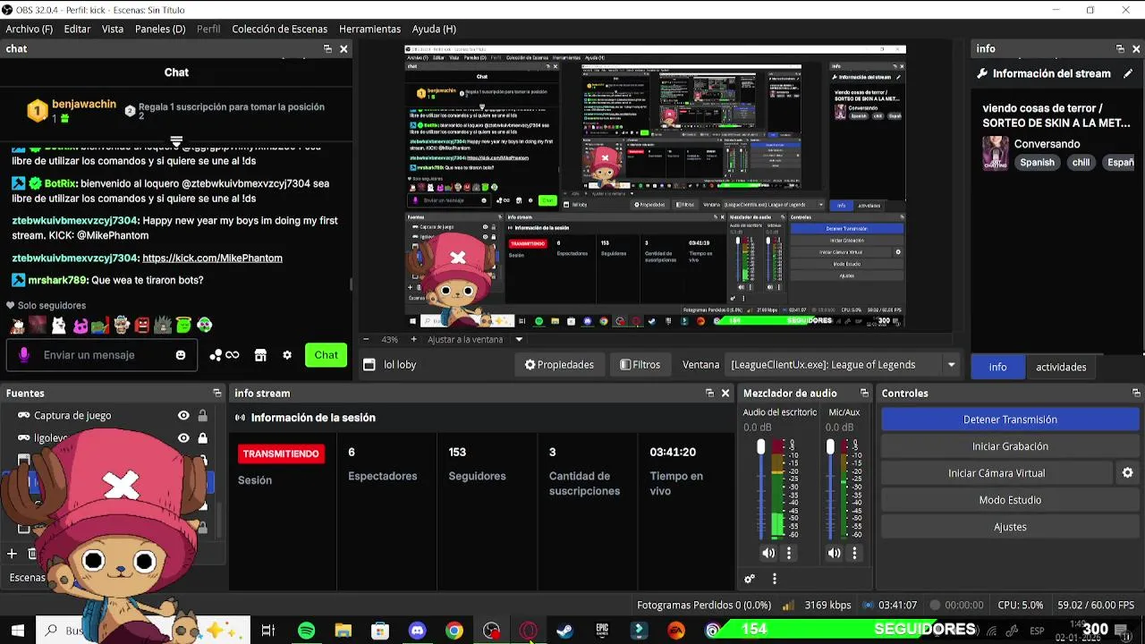Image resolution: width=1145 pixels, height=644 pixels.
Task: Open Spotify from the taskbar
Action: [x=306, y=631]
